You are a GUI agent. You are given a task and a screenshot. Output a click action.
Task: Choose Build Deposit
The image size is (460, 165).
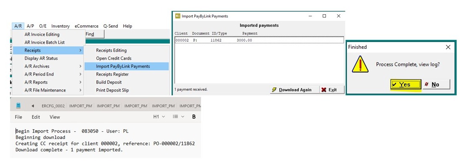pos(127,82)
